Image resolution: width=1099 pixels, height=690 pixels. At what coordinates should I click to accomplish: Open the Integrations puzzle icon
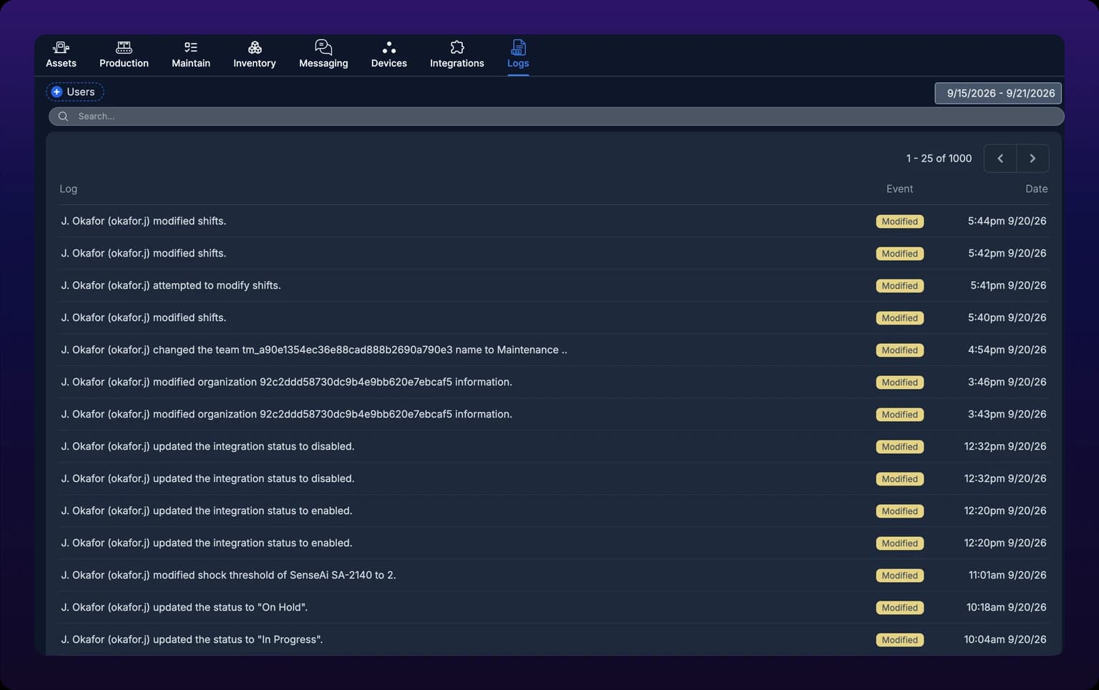[x=456, y=47]
